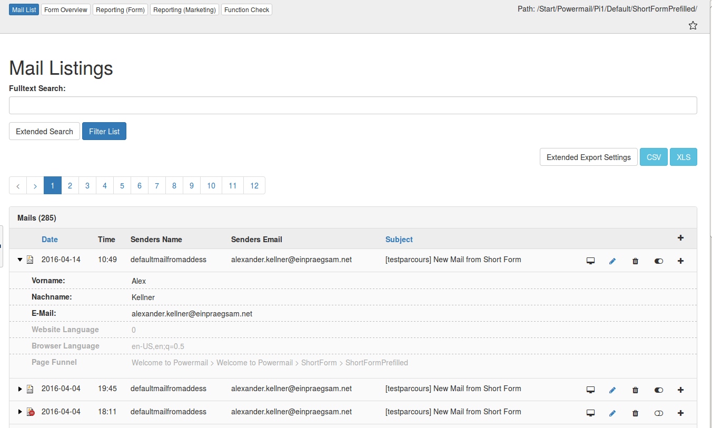712x428 pixels.
Task: Select the document icon beside the 2016-04-14 mail
Action: [30, 260]
